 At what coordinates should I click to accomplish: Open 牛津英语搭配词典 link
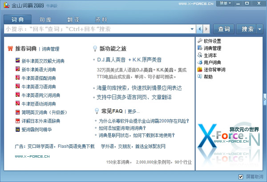(x=39, y=78)
